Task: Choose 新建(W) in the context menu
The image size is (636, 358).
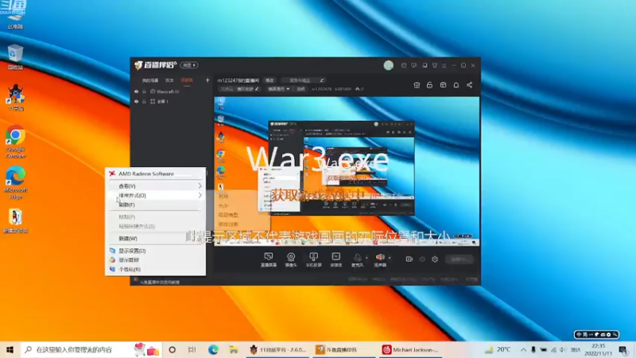Action: 155,238
